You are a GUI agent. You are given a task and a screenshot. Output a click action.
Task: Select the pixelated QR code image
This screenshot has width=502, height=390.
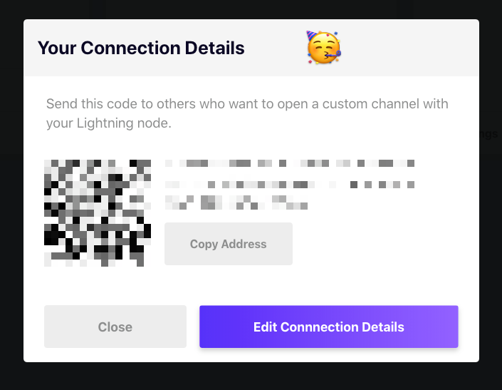[x=98, y=213]
